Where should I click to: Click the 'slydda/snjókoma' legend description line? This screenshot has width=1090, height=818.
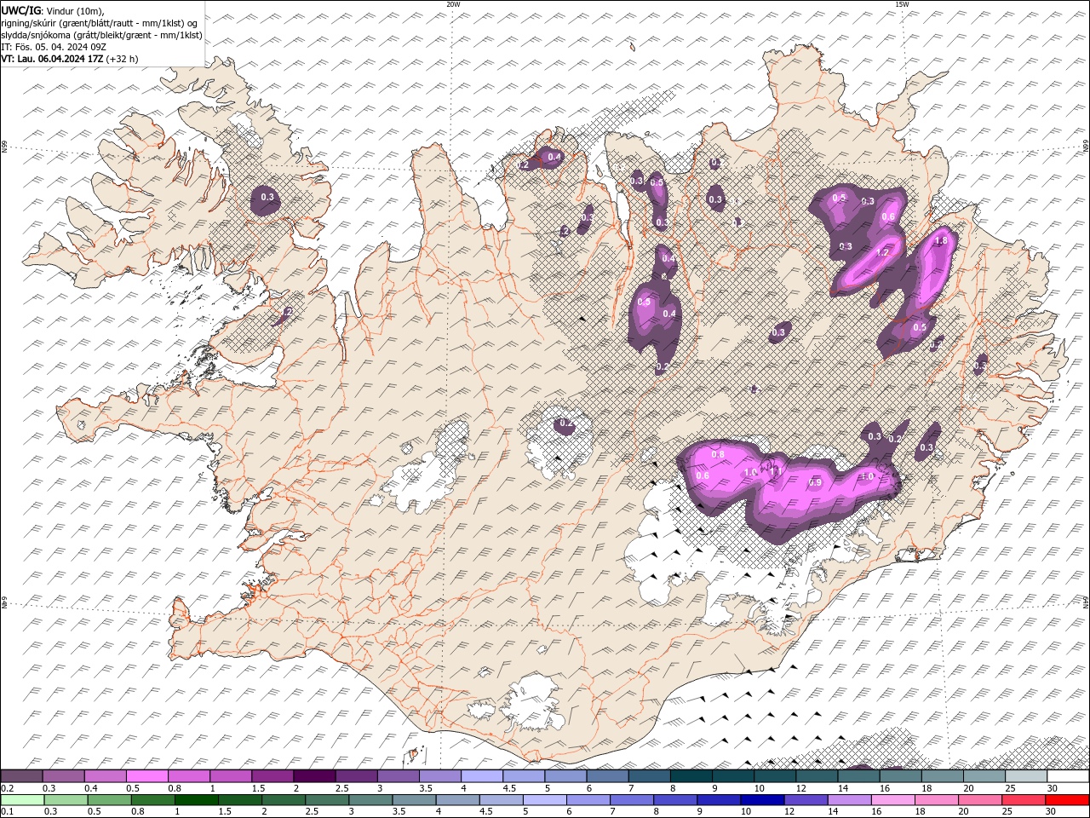point(101,35)
